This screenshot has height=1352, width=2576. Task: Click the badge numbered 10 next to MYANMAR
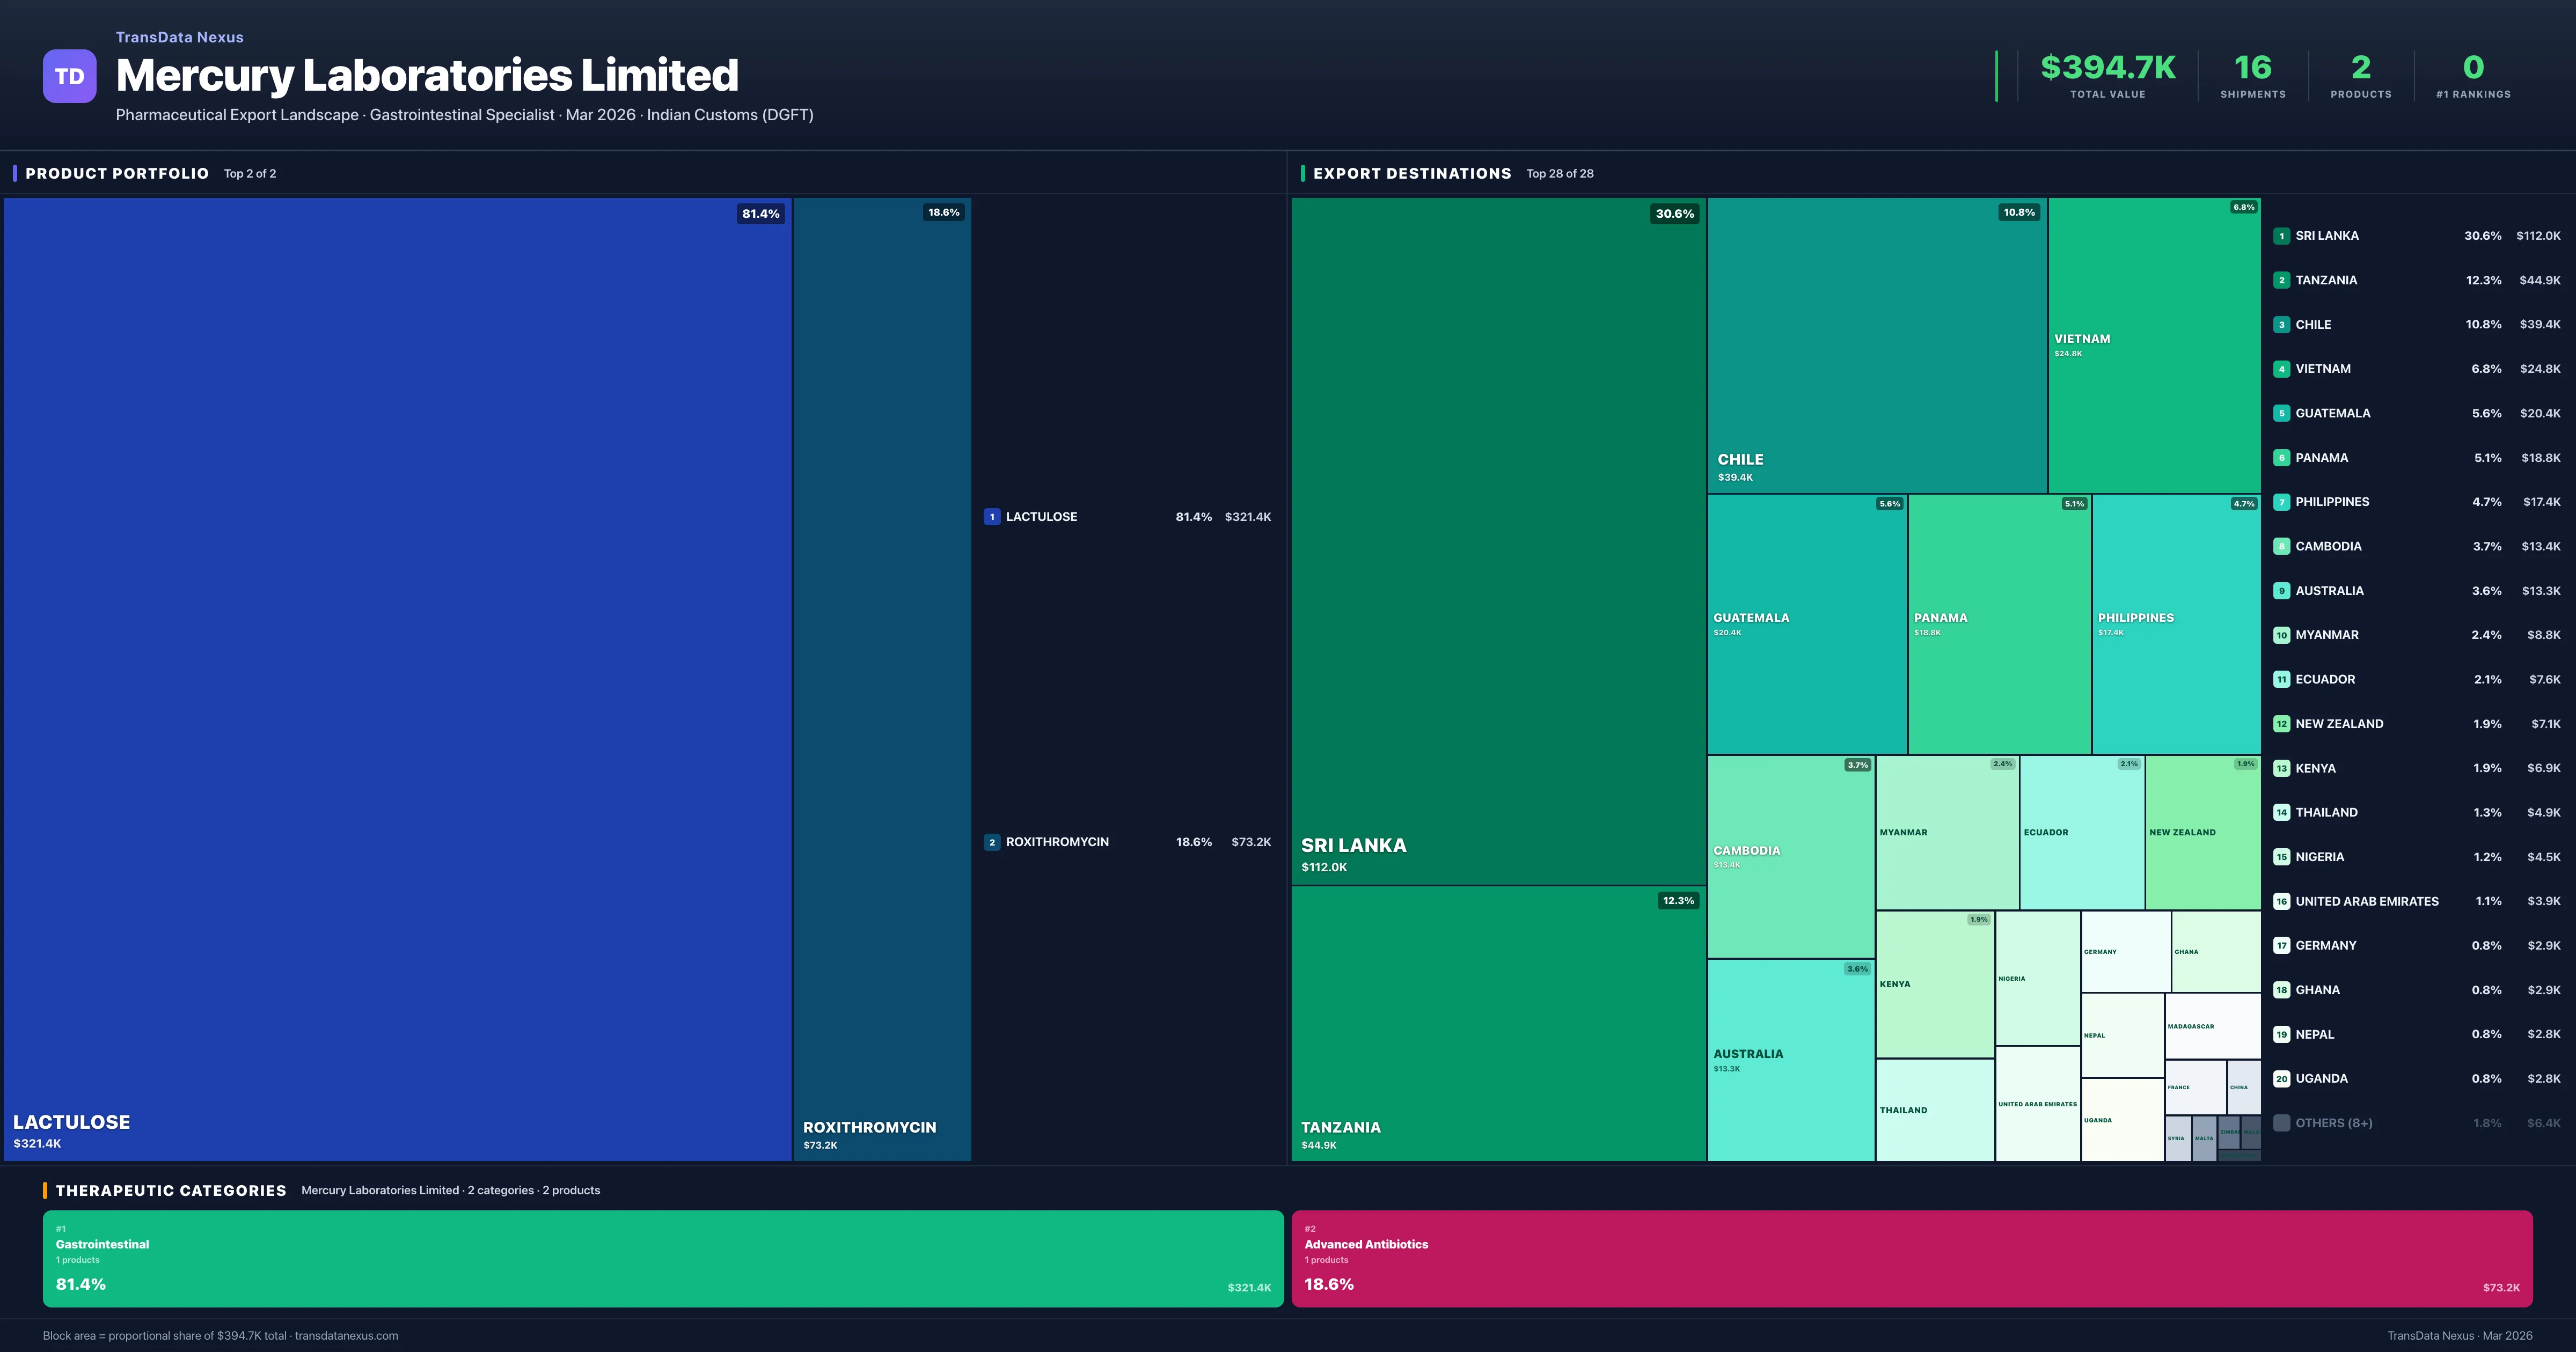point(2282,634)
